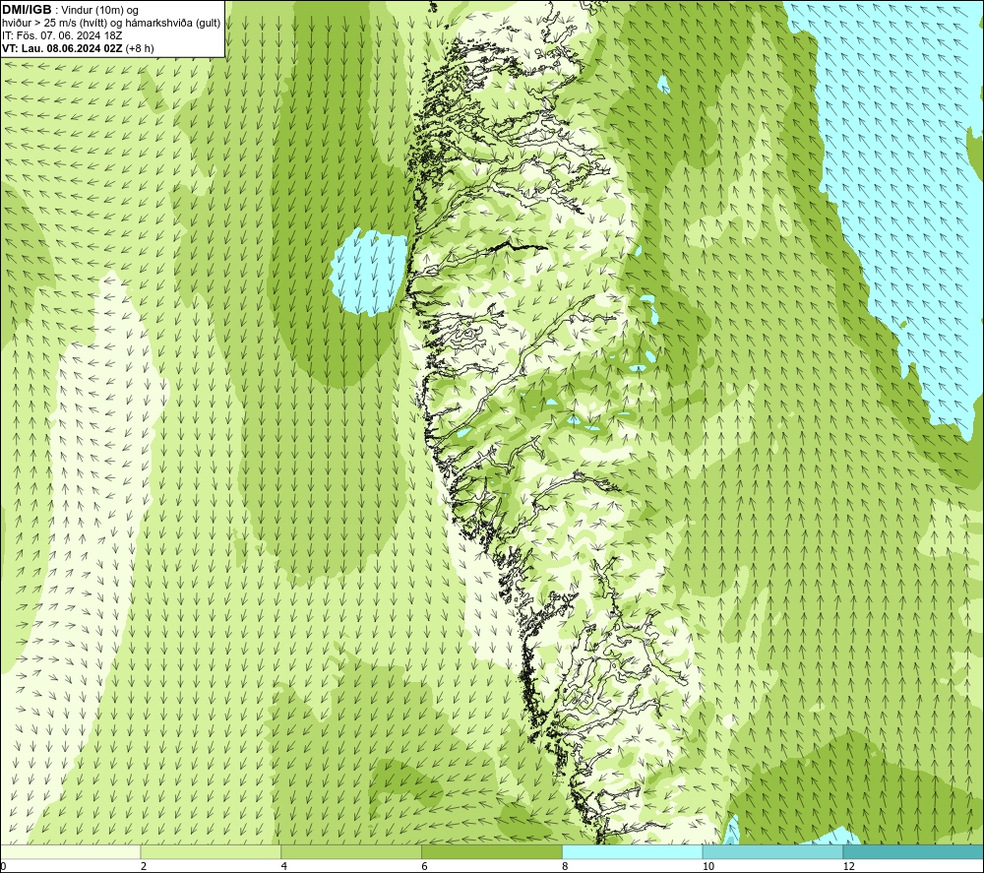
Task: Click the scale label "12"
Action: [x=848, y=866]
